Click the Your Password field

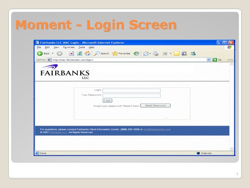click(x=132, y=96)
